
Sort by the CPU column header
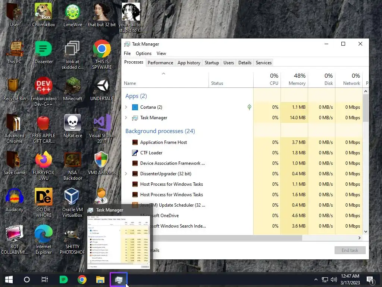tap(267, 80)
